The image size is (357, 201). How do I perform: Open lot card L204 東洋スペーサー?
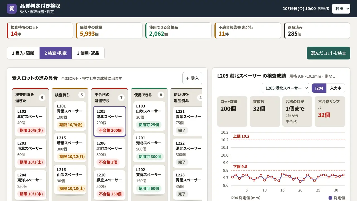pyautogui.click(x=30, y=185)
